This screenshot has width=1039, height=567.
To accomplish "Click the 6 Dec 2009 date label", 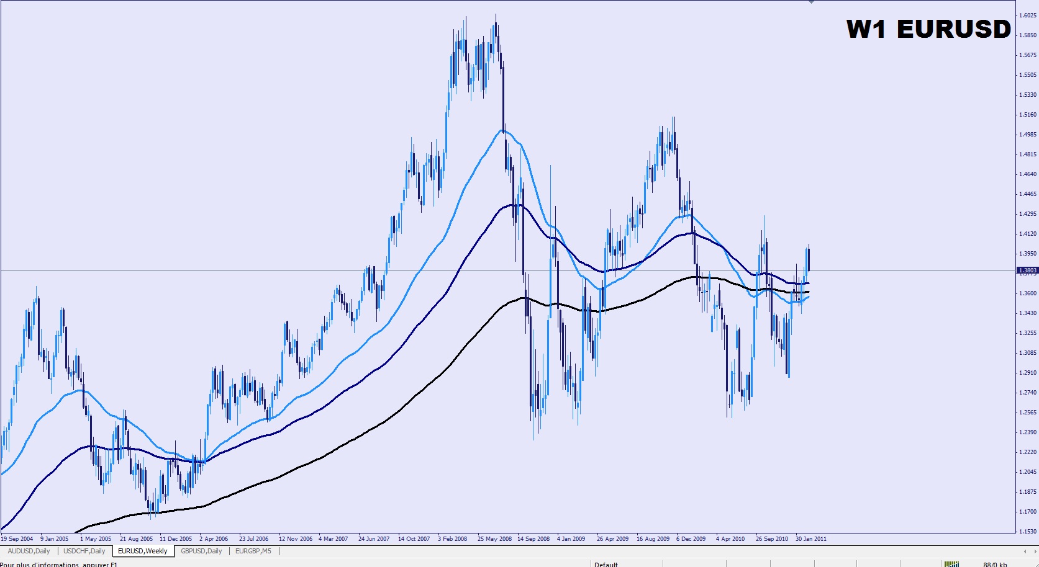I will tap(691, 539).
